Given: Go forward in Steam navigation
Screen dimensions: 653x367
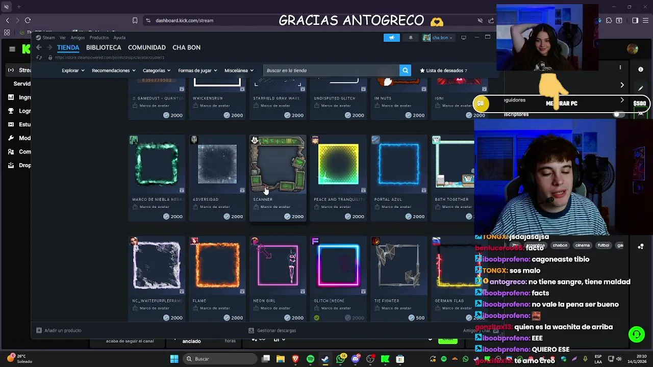Looking at the screenshot, I should 49,47.
